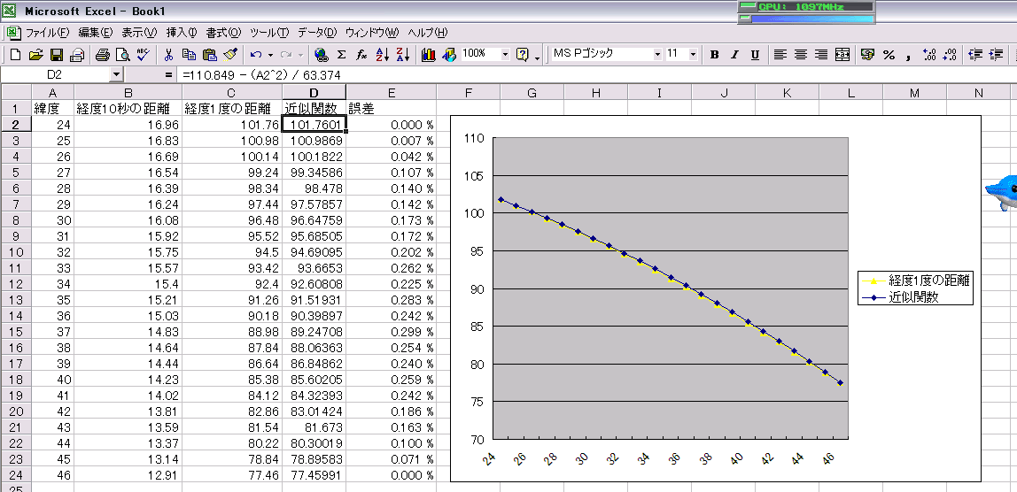This screenshot has width=1017, height=492.
Task: Toggle Bold formatting
Action: 714,55
